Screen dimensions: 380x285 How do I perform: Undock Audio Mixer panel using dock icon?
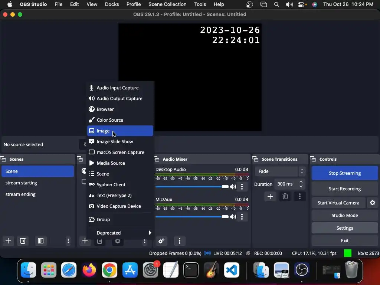(157, 159)
